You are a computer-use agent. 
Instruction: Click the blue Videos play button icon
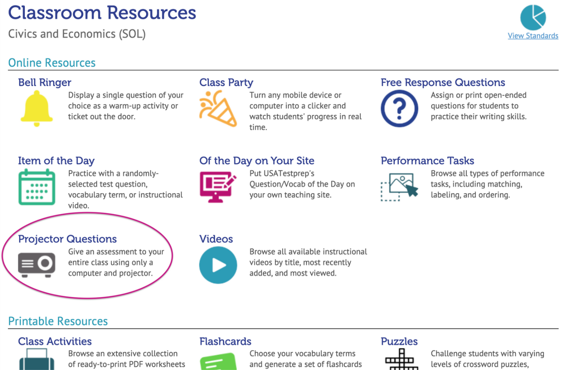(x=218, y=265)
